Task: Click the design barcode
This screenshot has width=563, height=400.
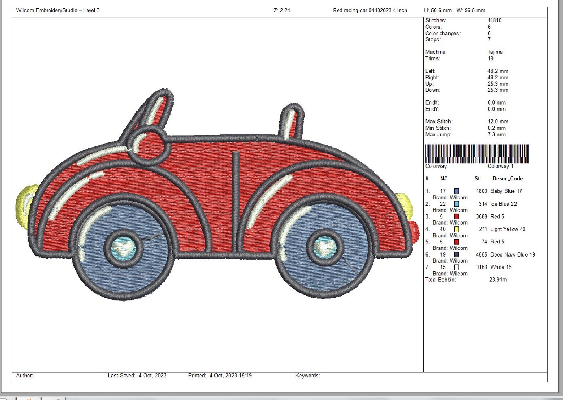Action: click(x=477, y=154)
